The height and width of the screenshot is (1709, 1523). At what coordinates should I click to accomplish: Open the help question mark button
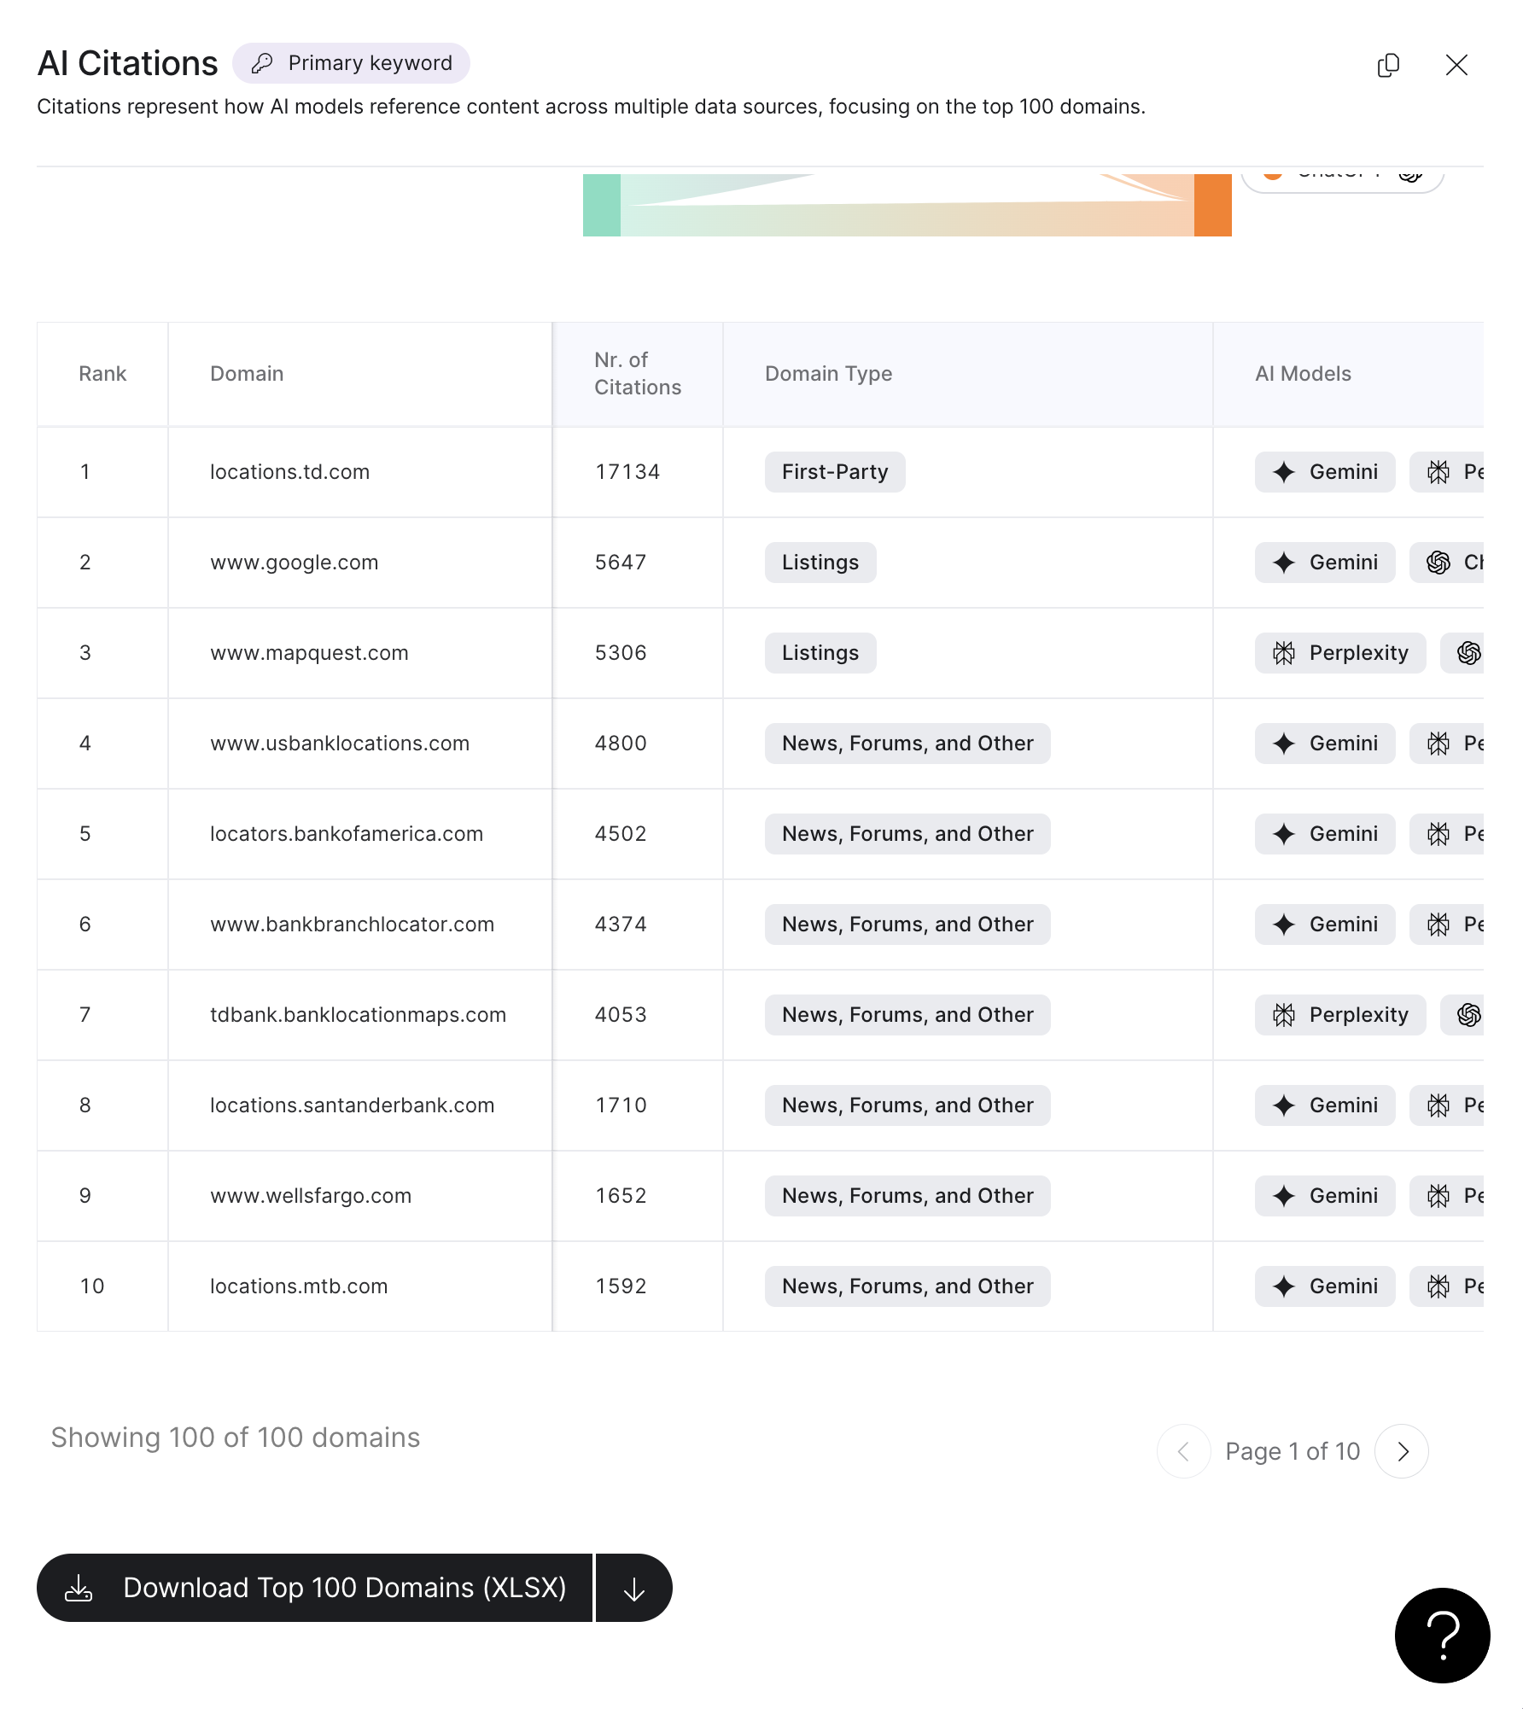[x=1442, y=1635]
